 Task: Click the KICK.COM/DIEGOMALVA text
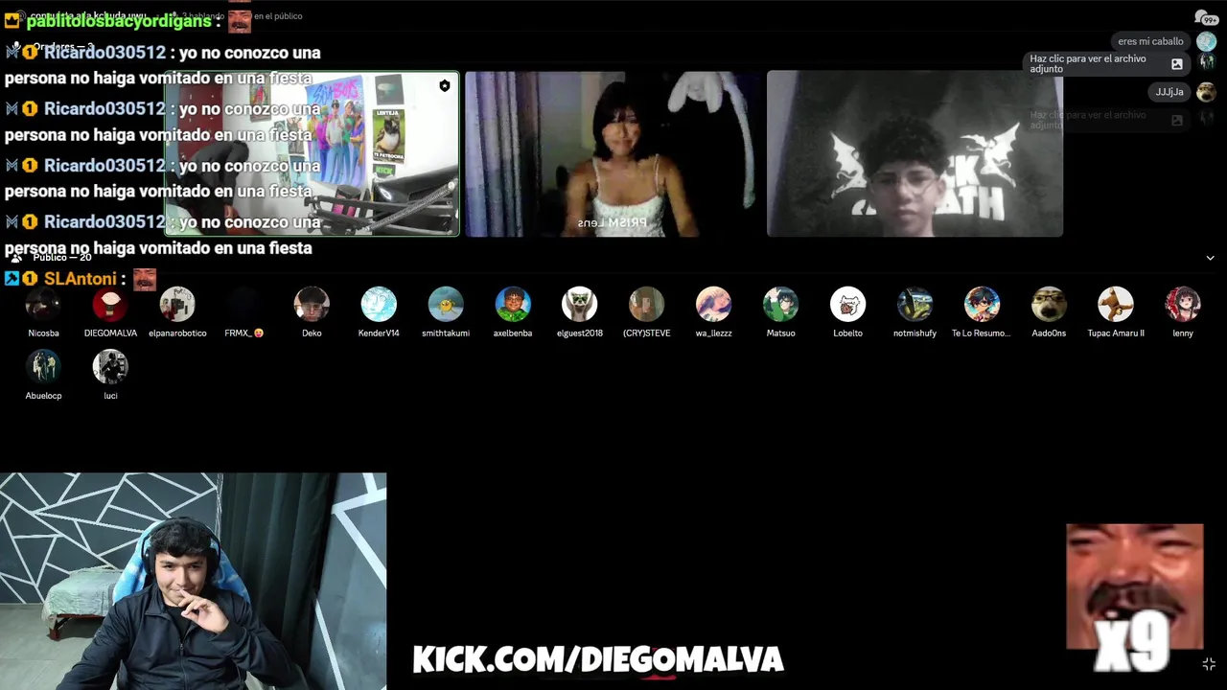(598, 659)
